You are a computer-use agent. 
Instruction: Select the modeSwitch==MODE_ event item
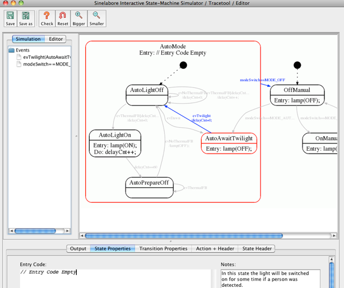coord(46,64)
